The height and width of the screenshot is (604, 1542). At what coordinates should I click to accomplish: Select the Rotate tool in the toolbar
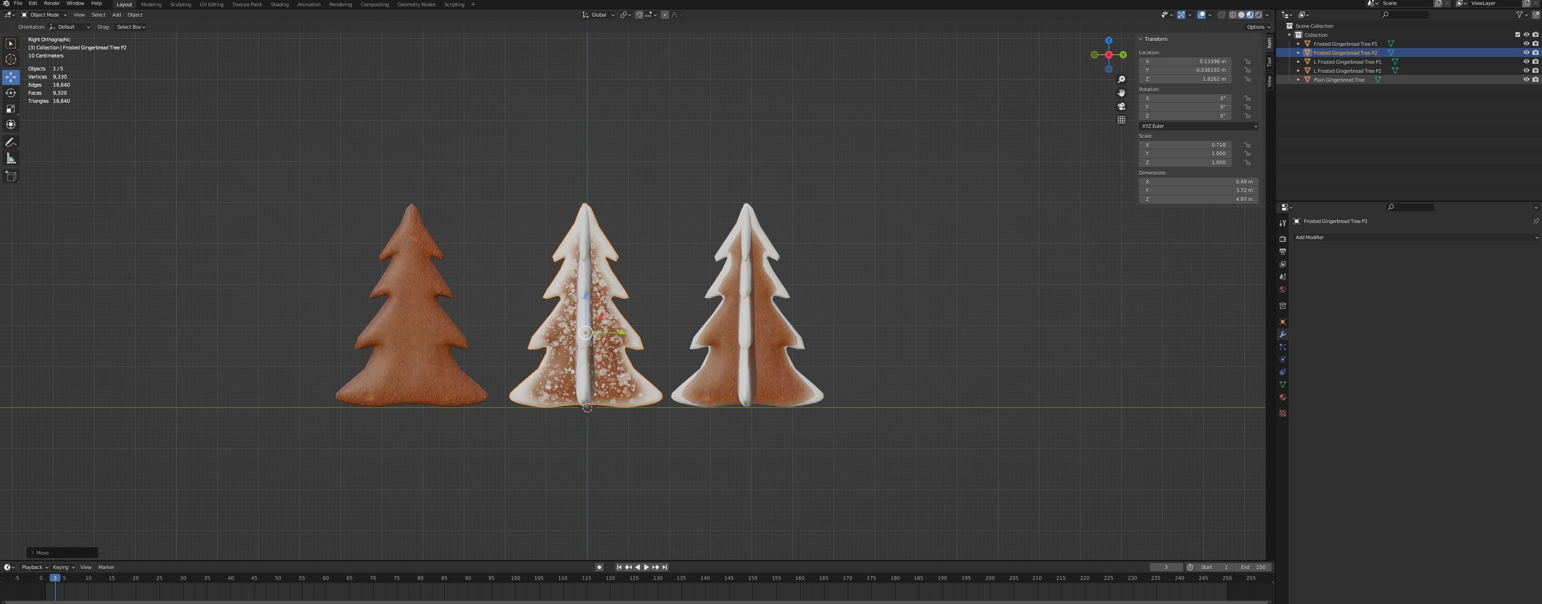(x=11, y=93)
